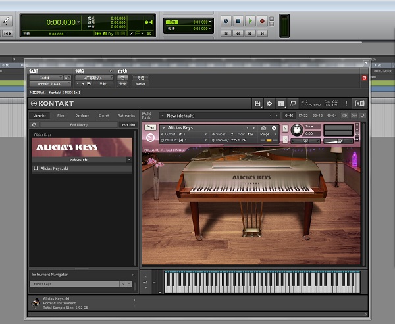Click Compare button in plug-in header
This screenshot has height=324, width=395.
(103, 84)
